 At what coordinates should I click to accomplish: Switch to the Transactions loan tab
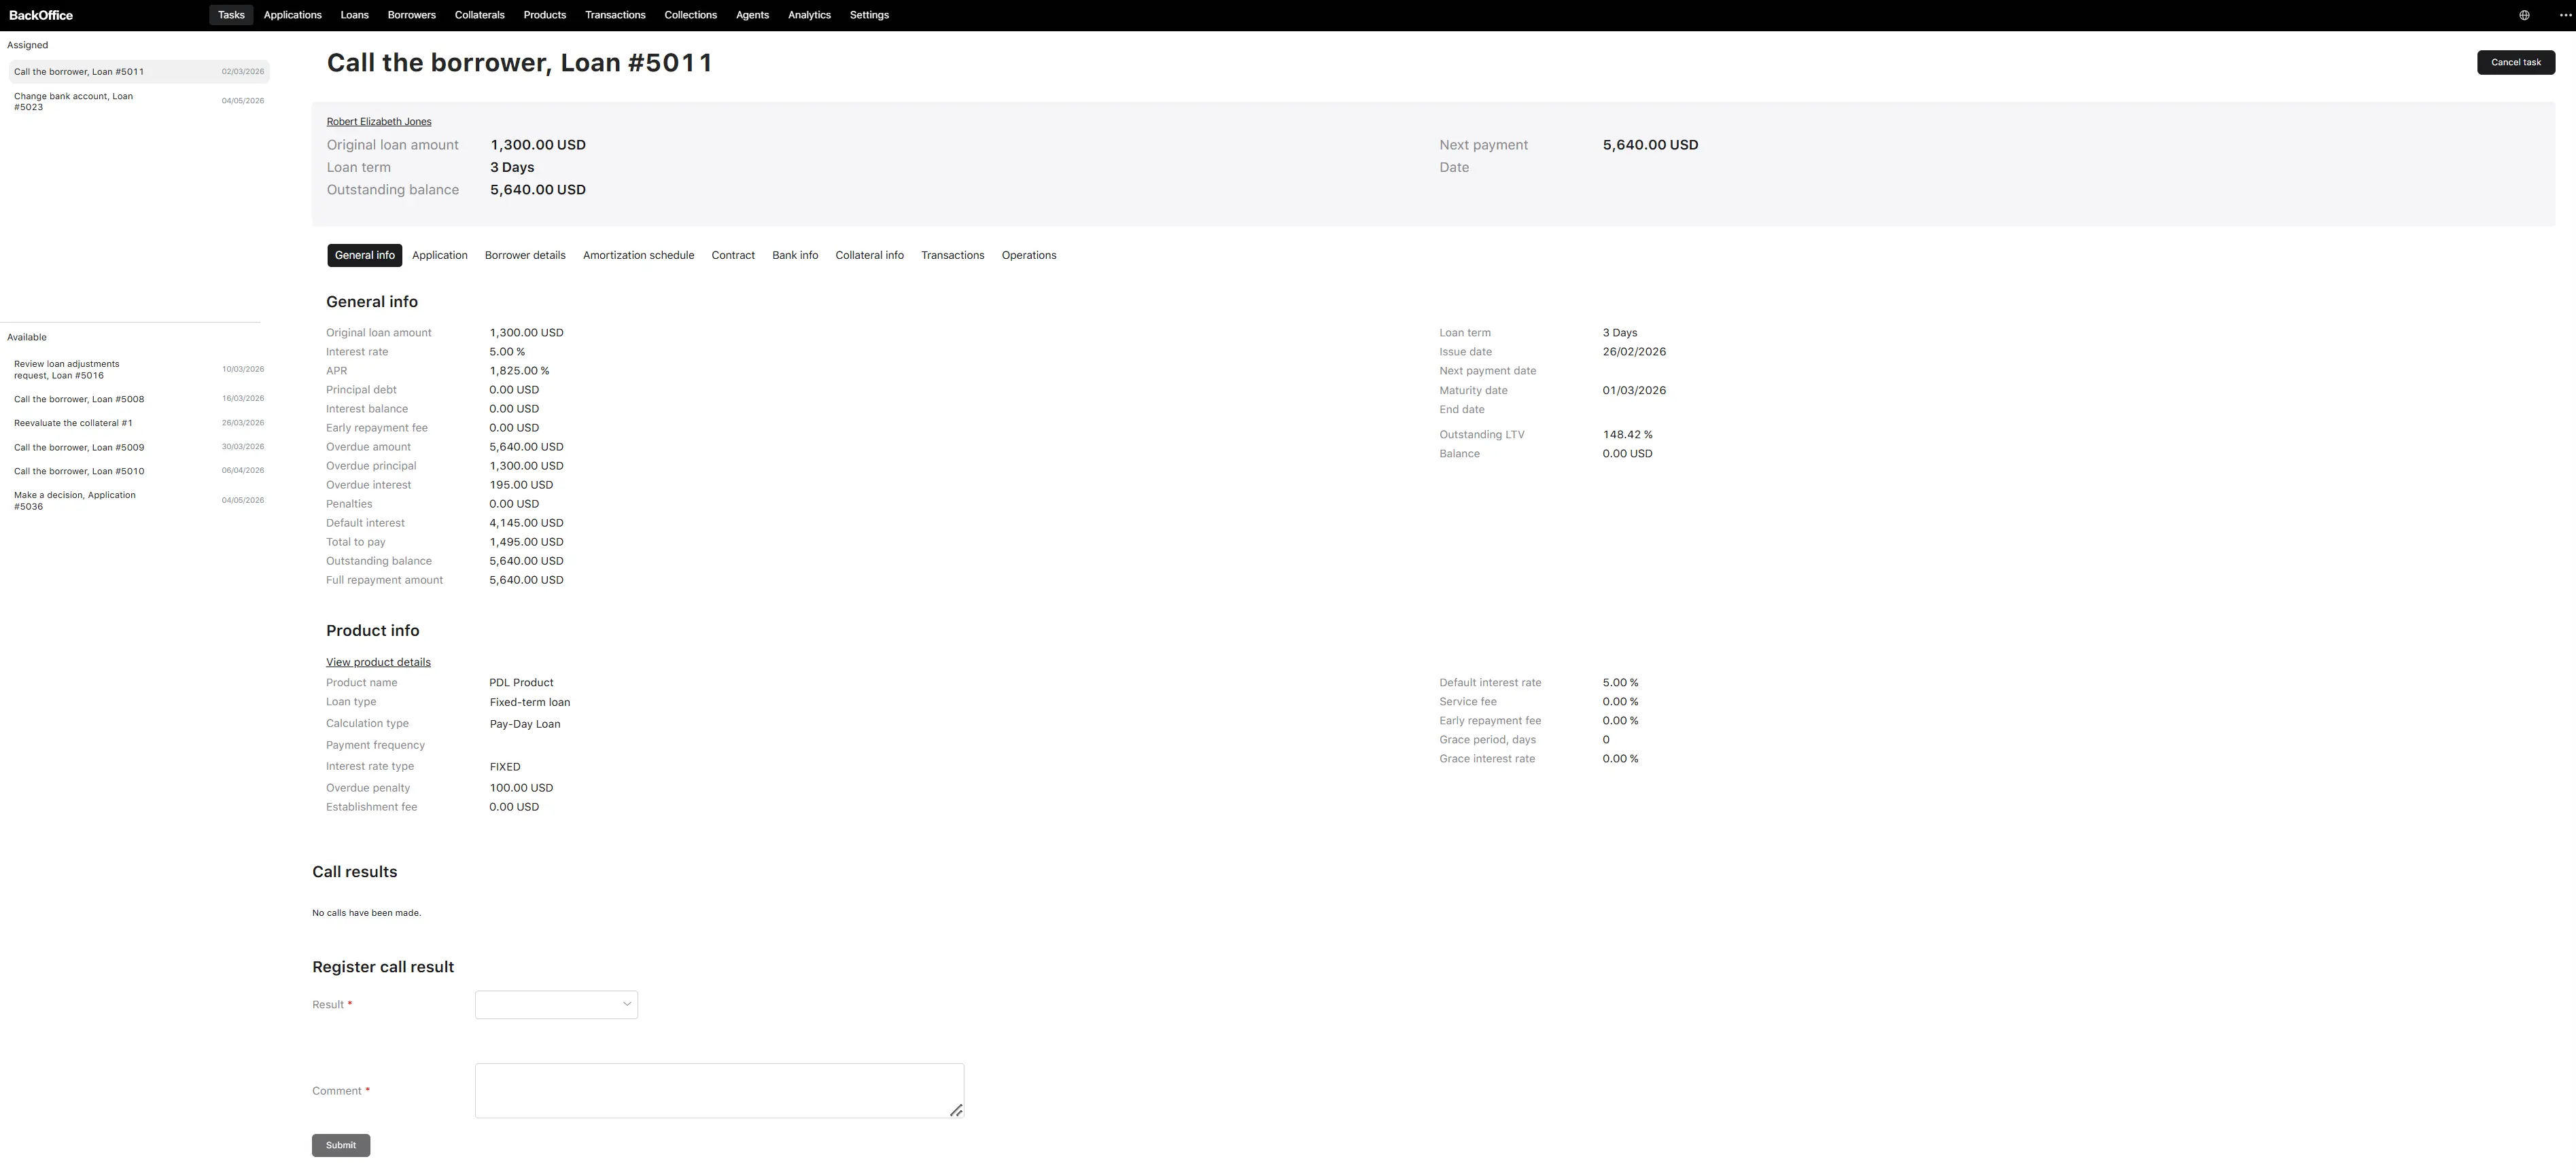pyautogui.click(x=952, y=255)
